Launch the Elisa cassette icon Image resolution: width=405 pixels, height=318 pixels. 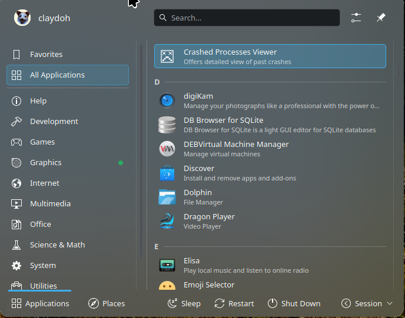click(x=167, y=265)
